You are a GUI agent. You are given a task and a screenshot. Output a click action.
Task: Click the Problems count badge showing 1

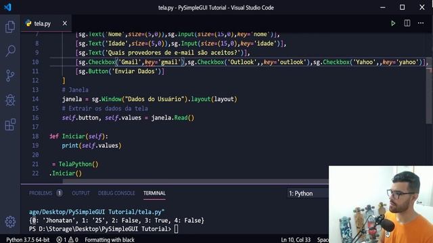(59, 193)
